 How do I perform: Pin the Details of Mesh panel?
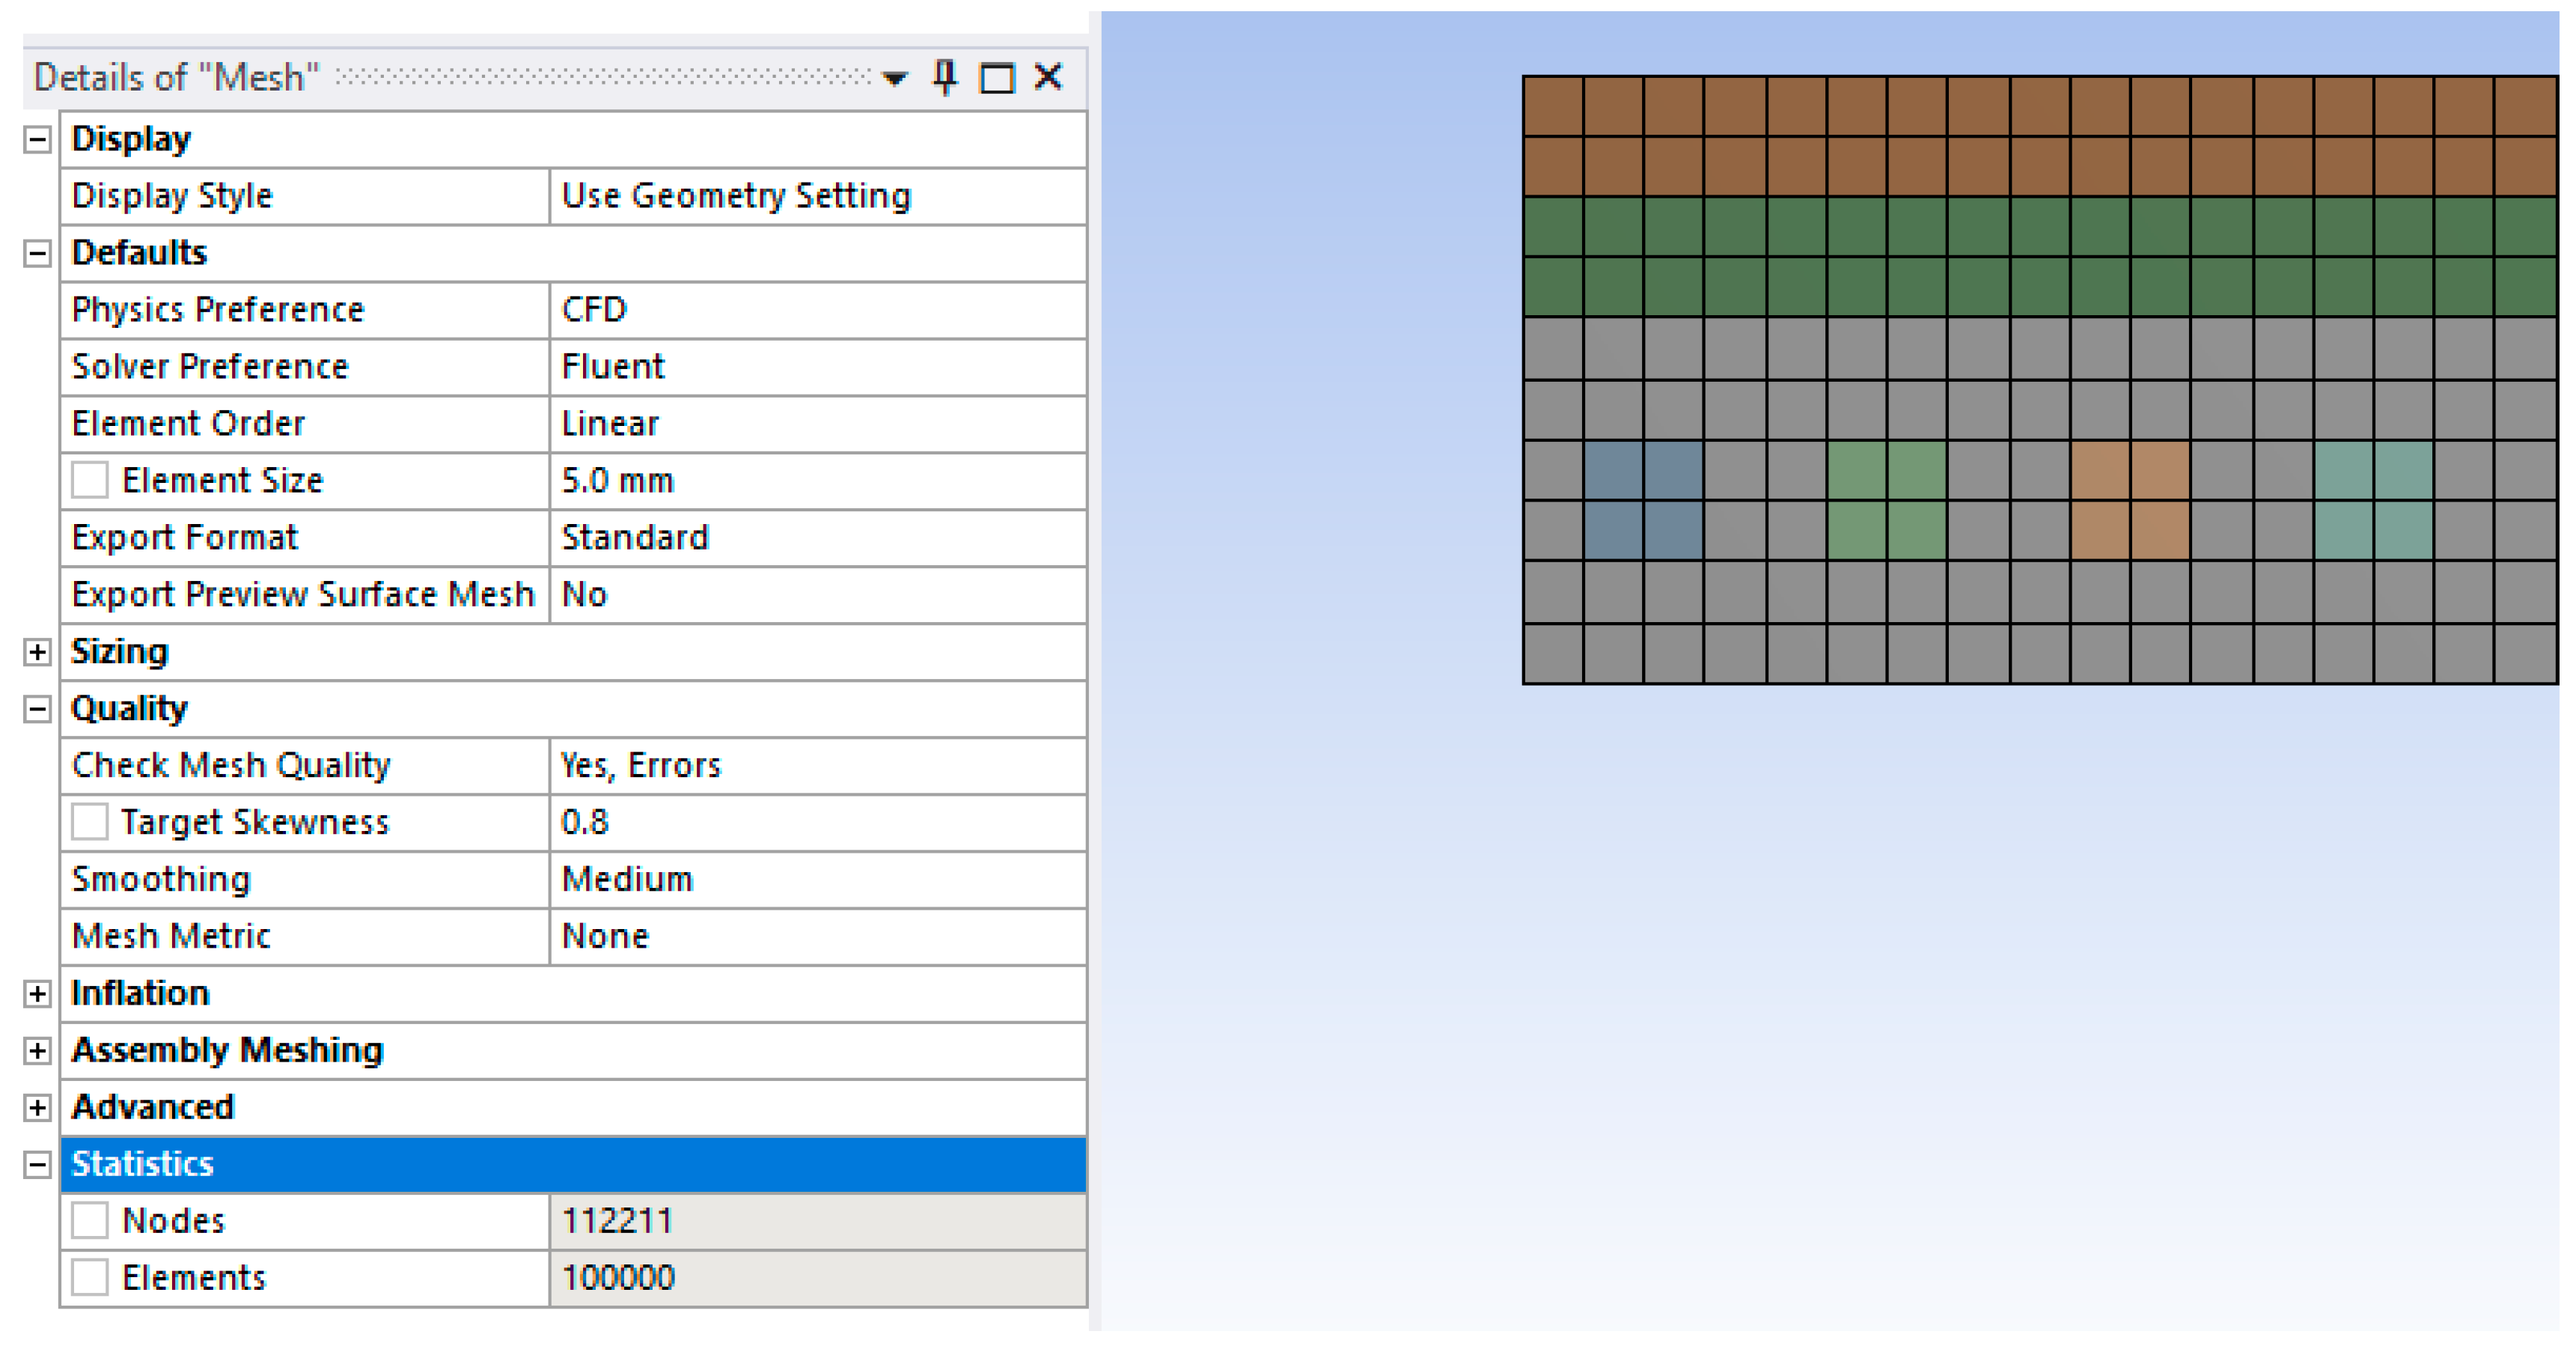[944, 77]
